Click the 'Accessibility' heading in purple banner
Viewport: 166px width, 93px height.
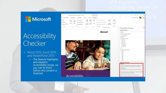click(x=75, y=76)
